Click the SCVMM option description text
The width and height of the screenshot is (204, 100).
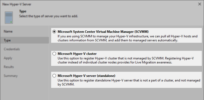[127, 38]
